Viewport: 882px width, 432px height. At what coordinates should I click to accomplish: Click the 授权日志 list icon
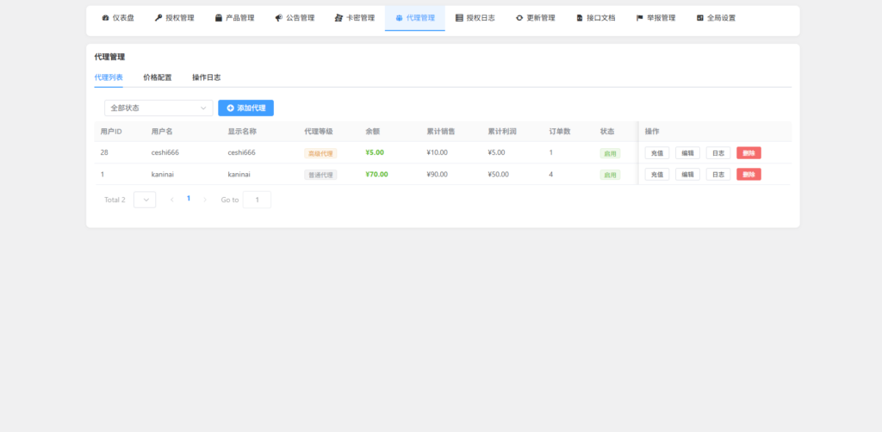point(459,18)
